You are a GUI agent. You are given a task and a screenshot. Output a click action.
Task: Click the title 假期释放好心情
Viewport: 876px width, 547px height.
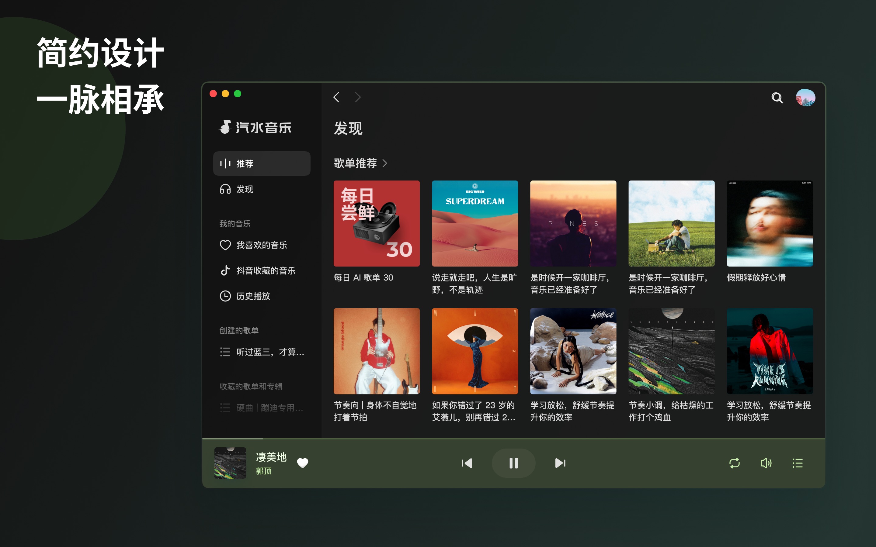pyautogui.click(x=756, y=278)
